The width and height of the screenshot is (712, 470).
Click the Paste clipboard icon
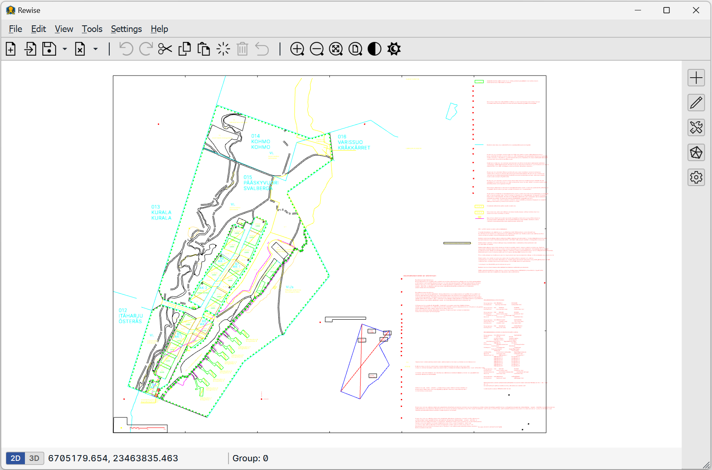click(204, 49)
